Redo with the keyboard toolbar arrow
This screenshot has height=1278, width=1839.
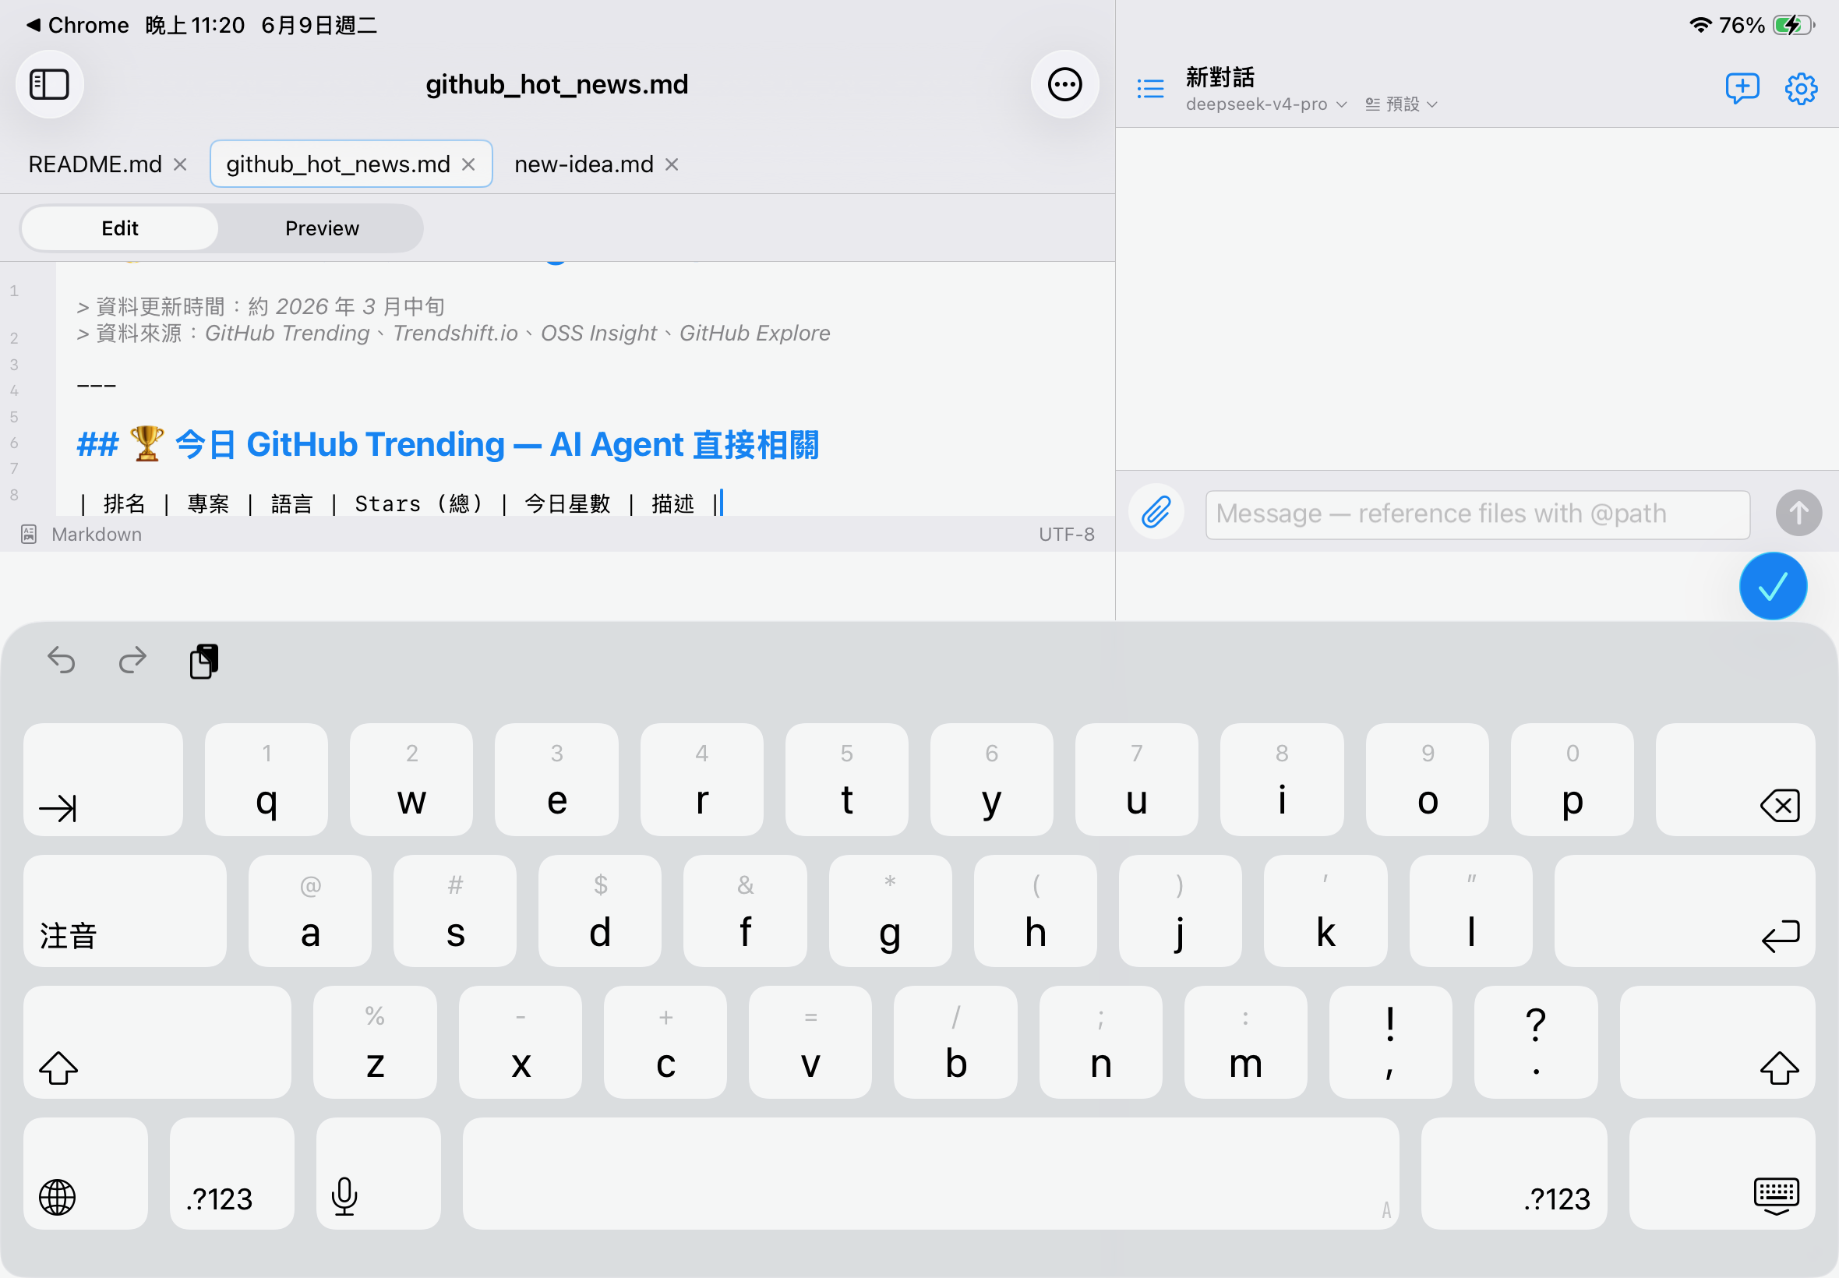tap(132, 661)
